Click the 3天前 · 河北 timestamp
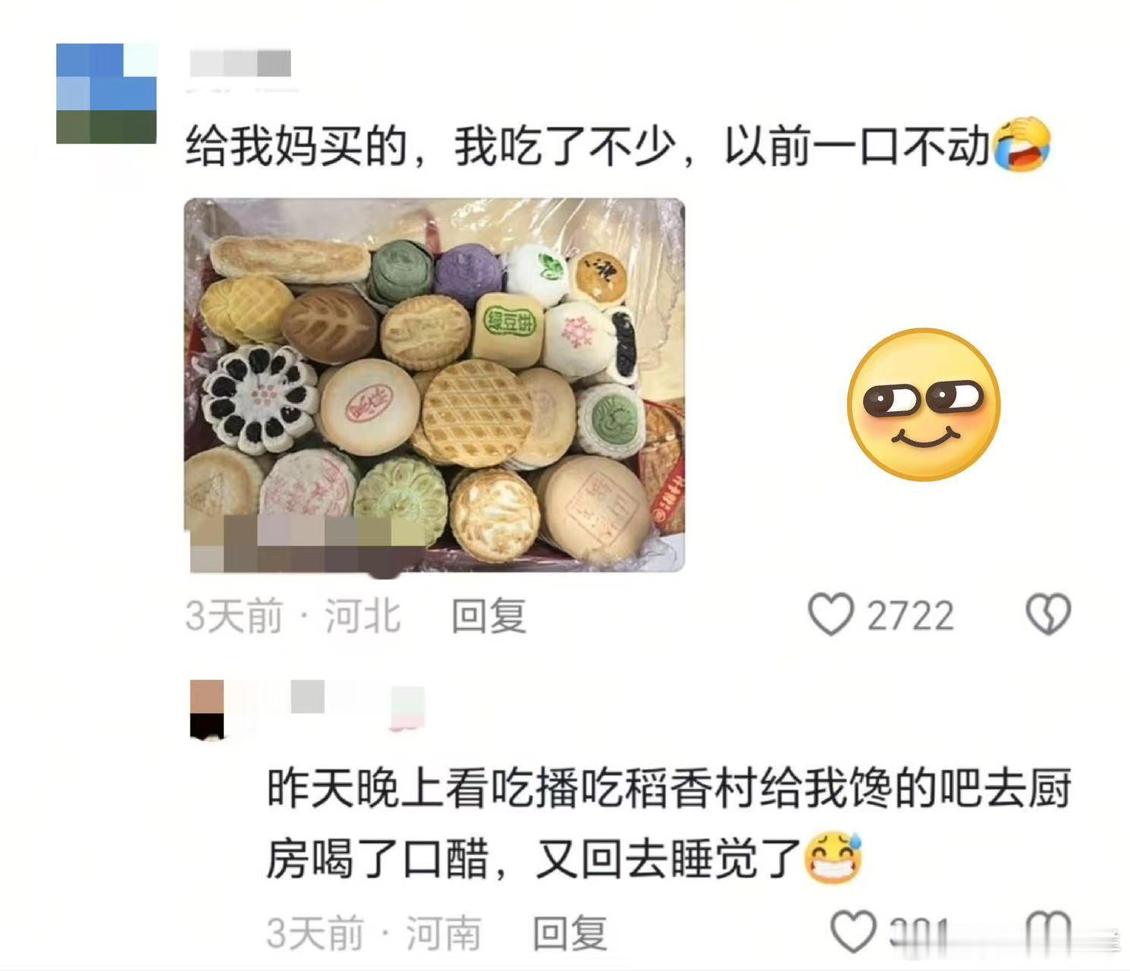The height and width of the screenshot is (971, 1130). pyautogui.click(x=293, y=615)
